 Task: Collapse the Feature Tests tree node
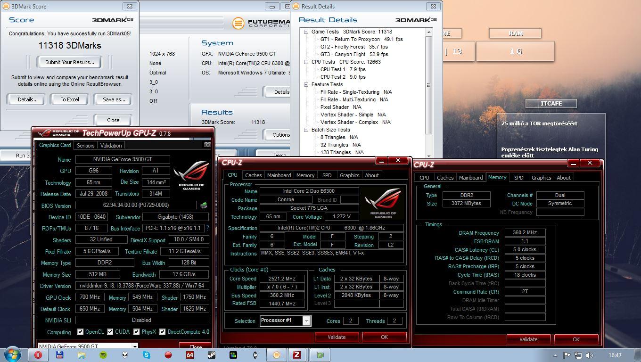tap(306, 85)
